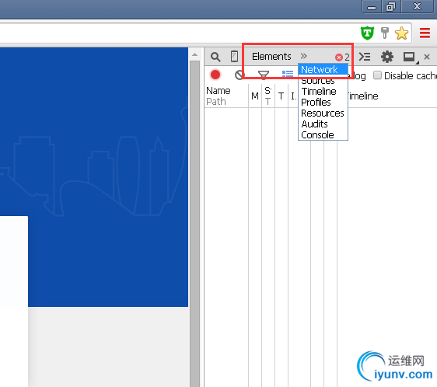Clear the network log icon
Screen dimensions: 437x387
pyautogui.click(x=239, y=75)
